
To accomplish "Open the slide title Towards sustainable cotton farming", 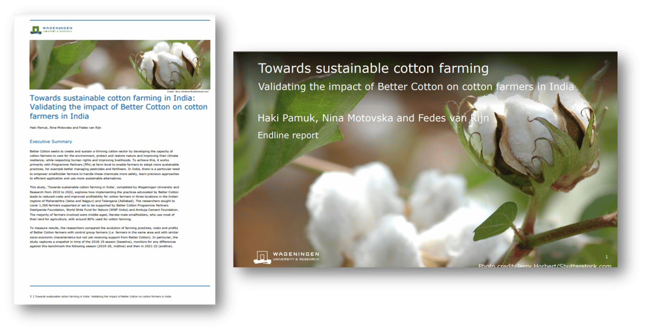I will coord(373,68).
